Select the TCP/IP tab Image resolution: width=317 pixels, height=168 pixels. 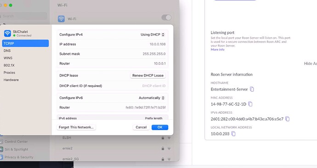click(25, 43)
